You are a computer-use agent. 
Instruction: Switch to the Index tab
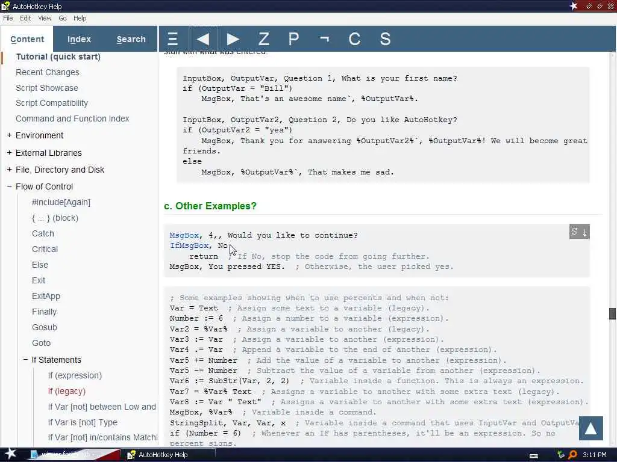[79, 39]
